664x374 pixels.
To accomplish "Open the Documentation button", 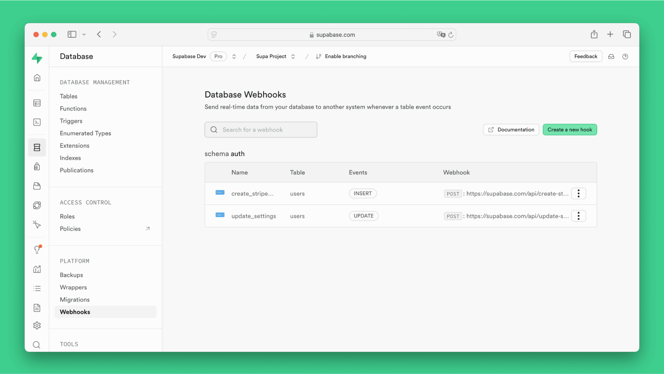I will coord(511,130).
